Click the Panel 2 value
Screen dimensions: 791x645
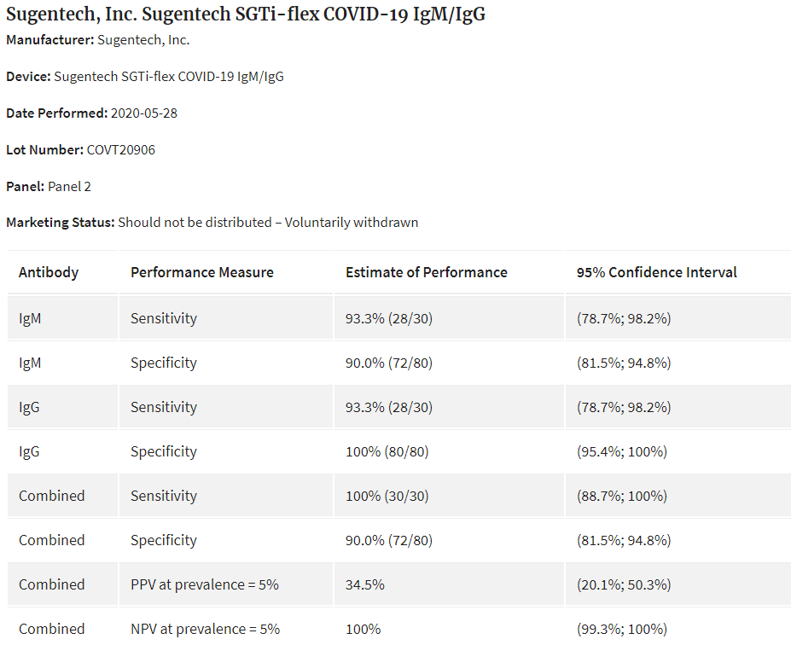pos(69,187)
